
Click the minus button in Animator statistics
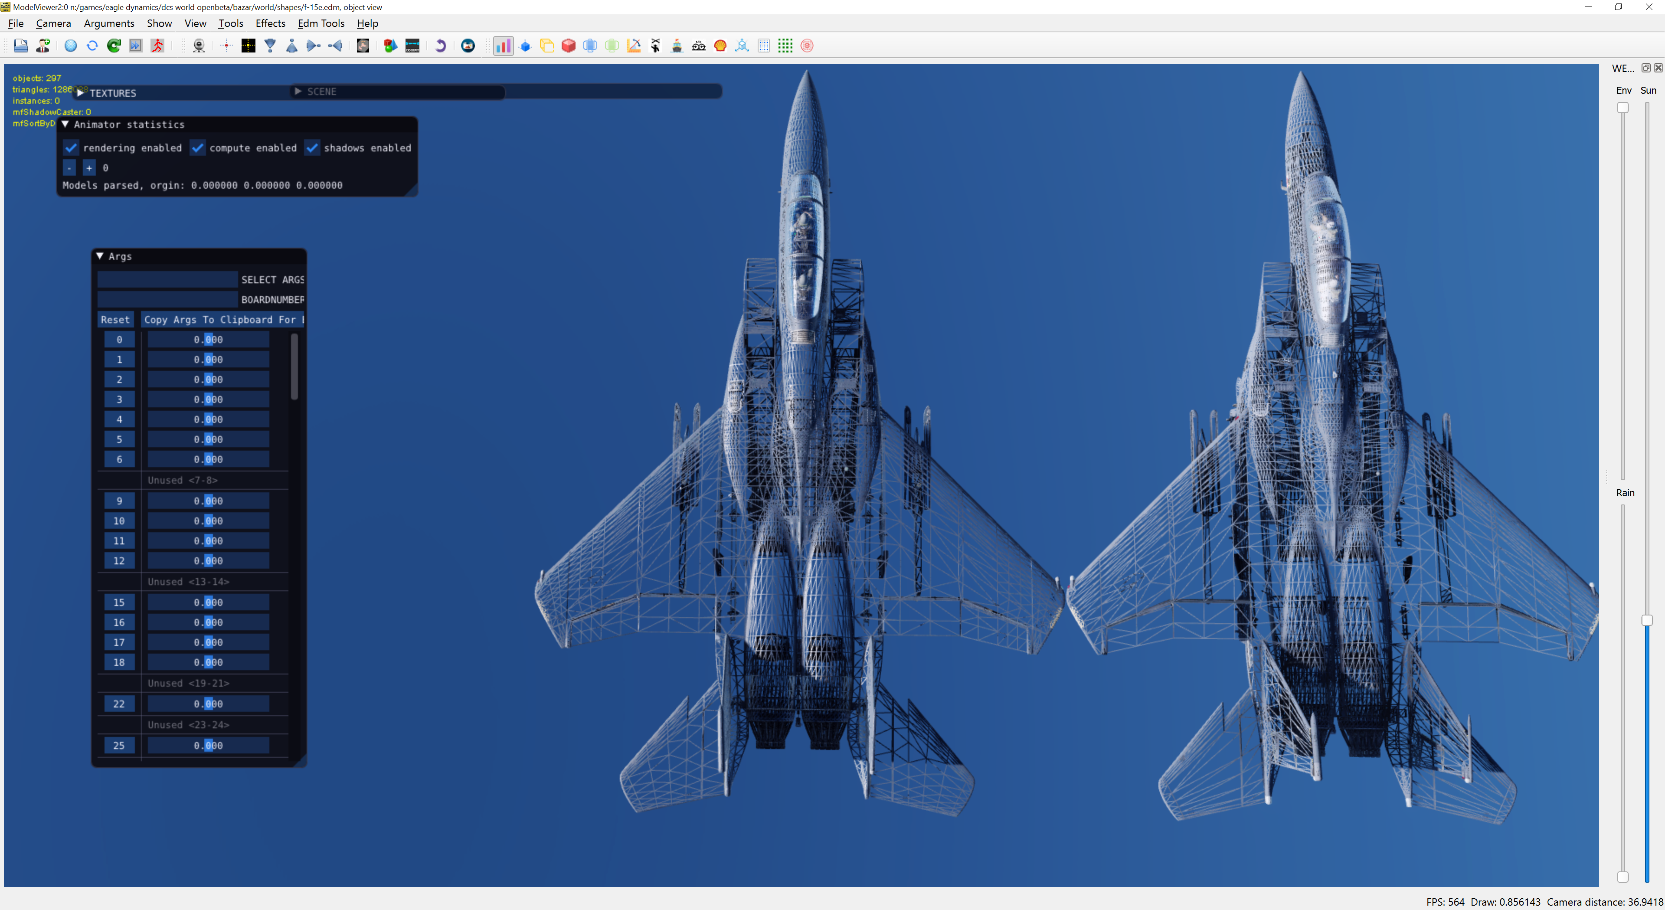click(69, 168)
